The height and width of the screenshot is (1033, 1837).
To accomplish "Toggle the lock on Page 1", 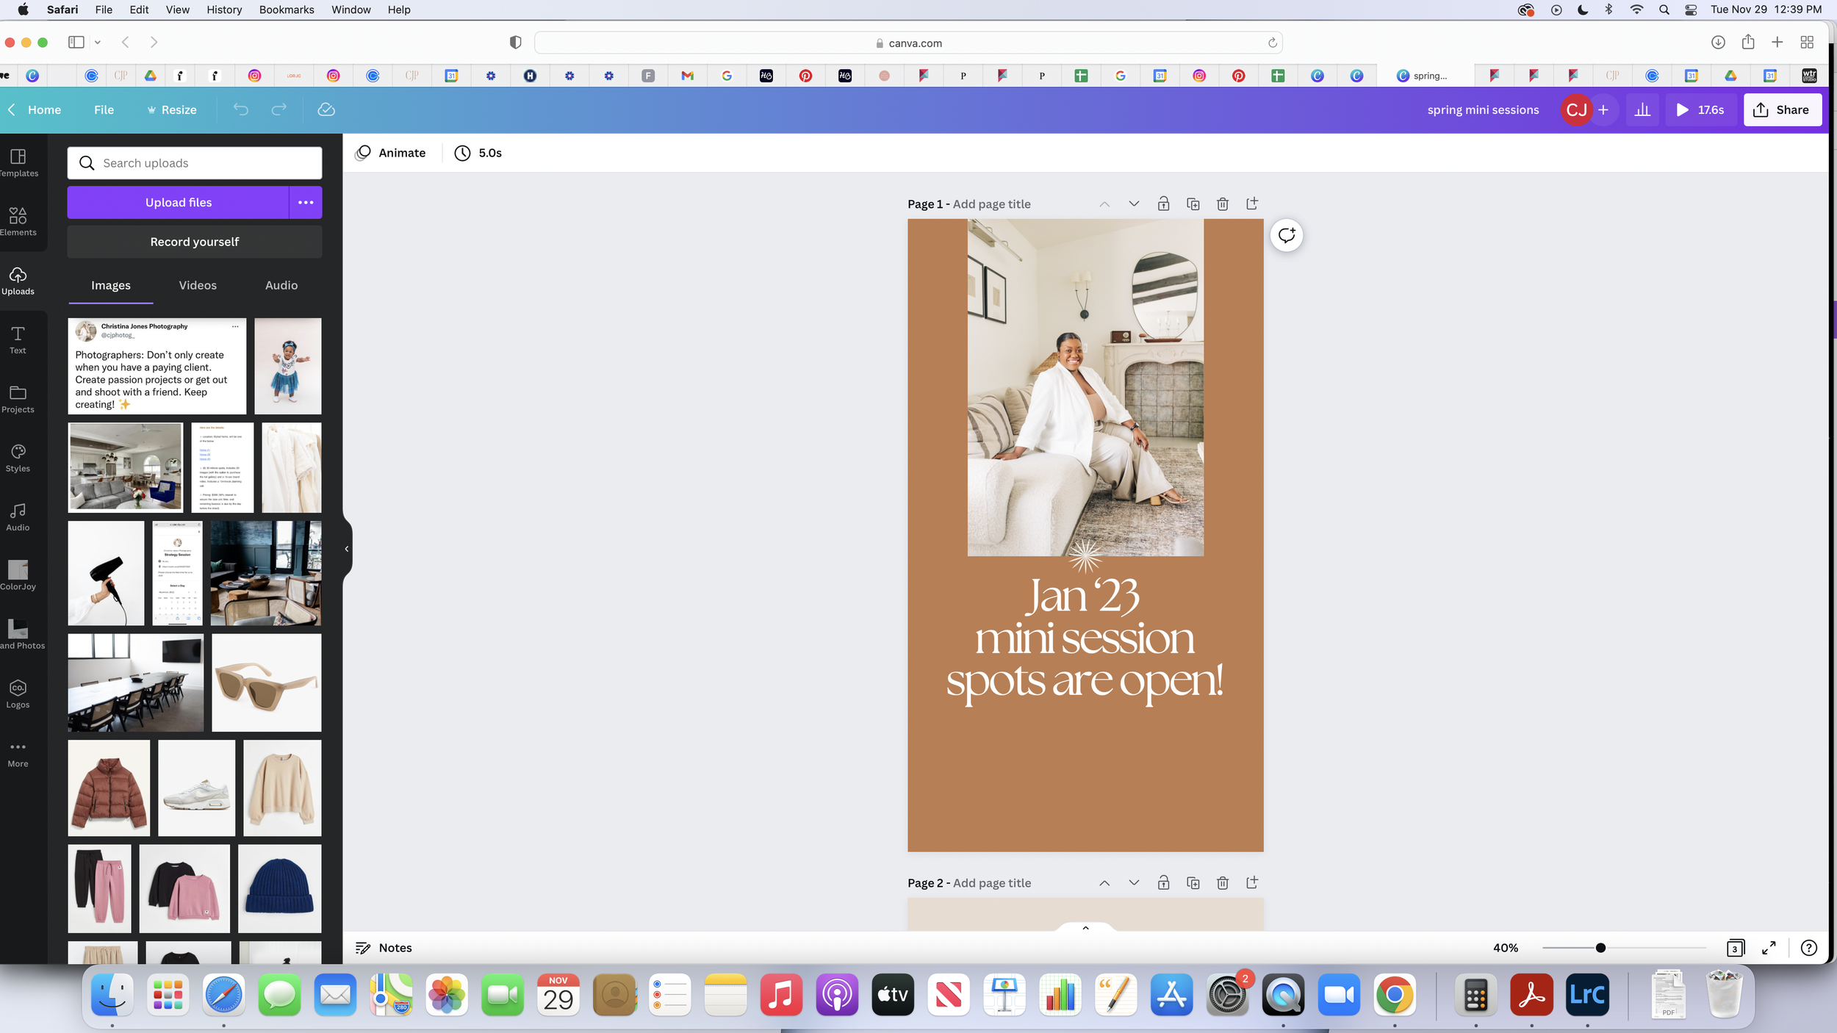I will tap(1163, 204).
